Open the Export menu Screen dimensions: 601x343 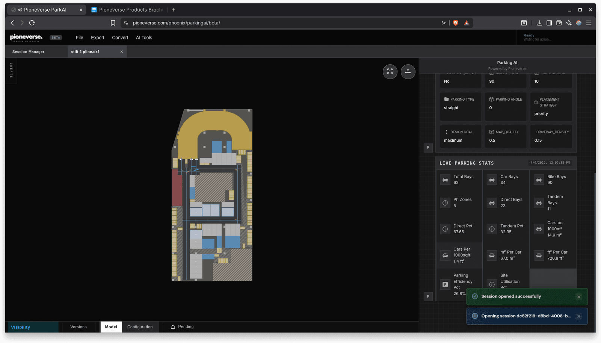tap(98, 38)
